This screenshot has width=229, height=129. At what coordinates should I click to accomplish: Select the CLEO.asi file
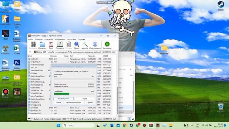pyautogui.click(x=33, y=73)
